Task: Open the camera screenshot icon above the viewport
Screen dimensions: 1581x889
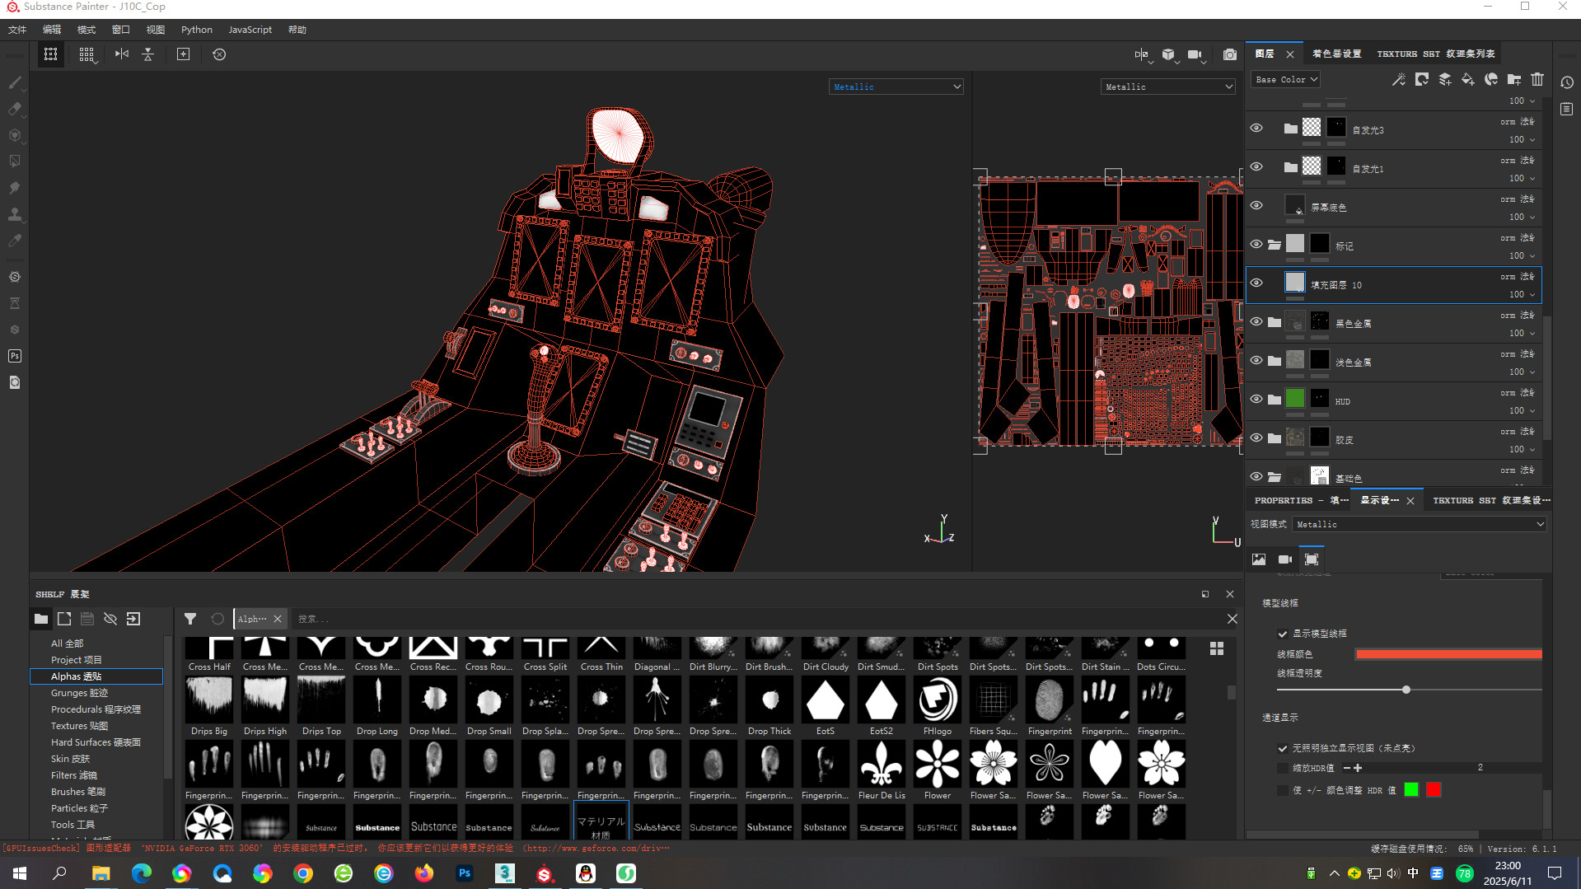Action: coord(1230,54)
